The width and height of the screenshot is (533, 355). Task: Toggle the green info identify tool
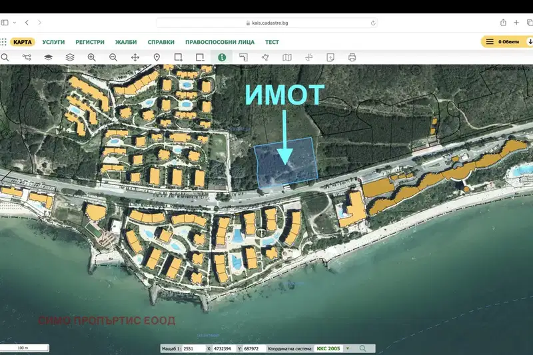(x=222, y=57)
